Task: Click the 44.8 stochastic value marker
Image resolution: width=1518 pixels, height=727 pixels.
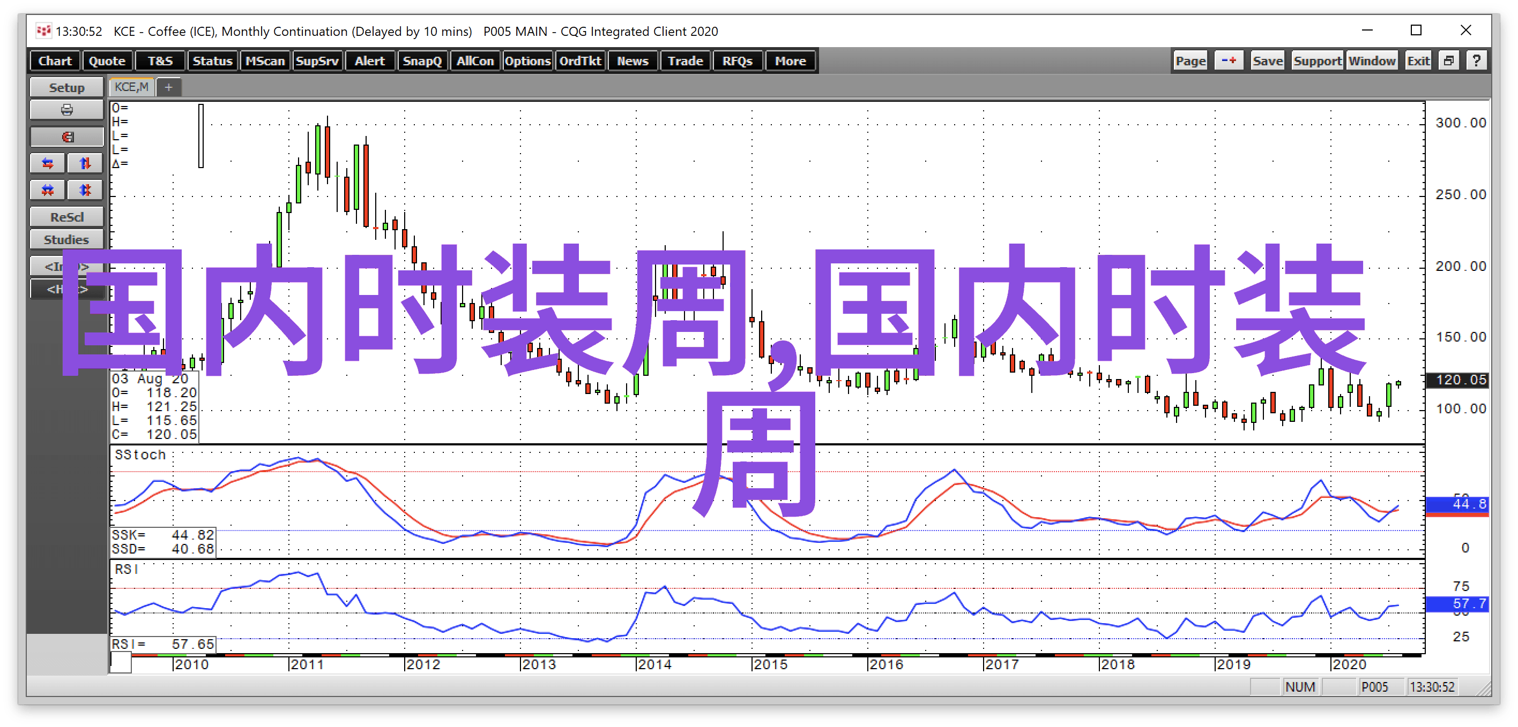Action: pos(1457,504)
